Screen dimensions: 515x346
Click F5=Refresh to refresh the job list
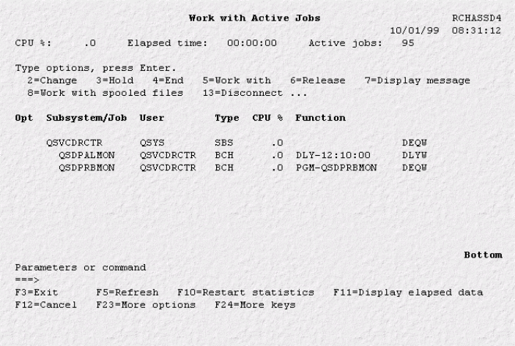[127, 292]
